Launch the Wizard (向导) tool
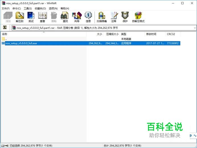The height and width of the screenshot is (148, 197). click(x=77, y=17)
